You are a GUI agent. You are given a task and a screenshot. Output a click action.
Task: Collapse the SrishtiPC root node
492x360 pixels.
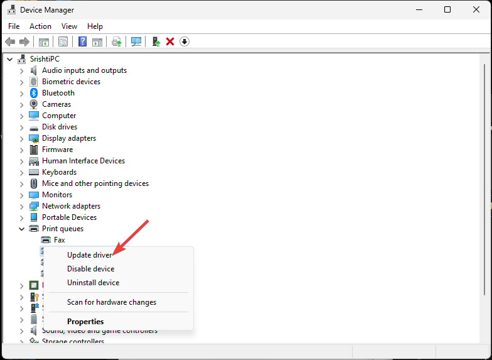[10, 59]
